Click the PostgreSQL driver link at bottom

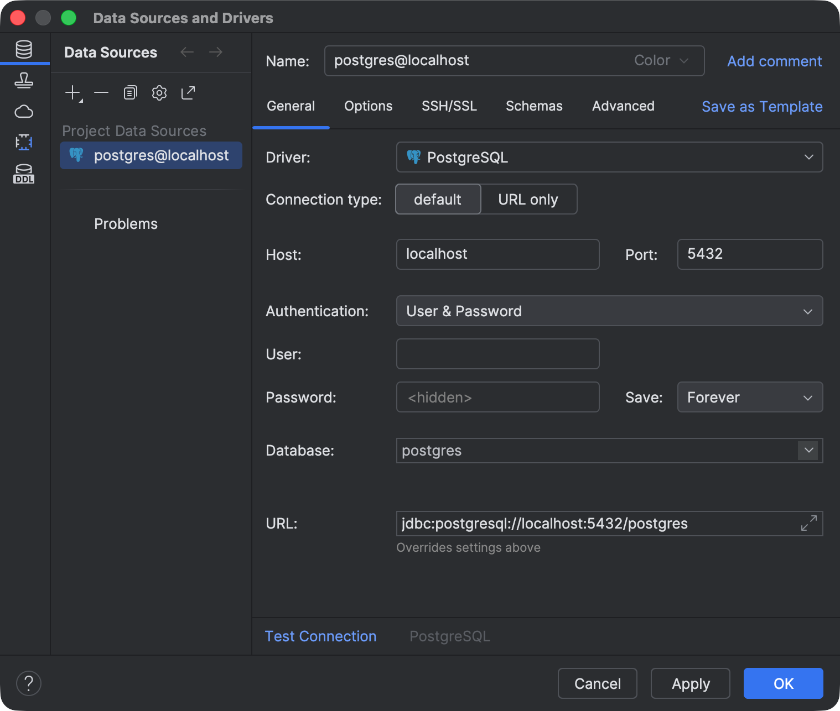pyautogui.click(x=450, y=636)
